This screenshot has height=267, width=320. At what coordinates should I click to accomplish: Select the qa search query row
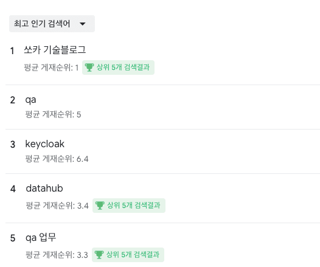pyautogui.click(x=162, y=107)
